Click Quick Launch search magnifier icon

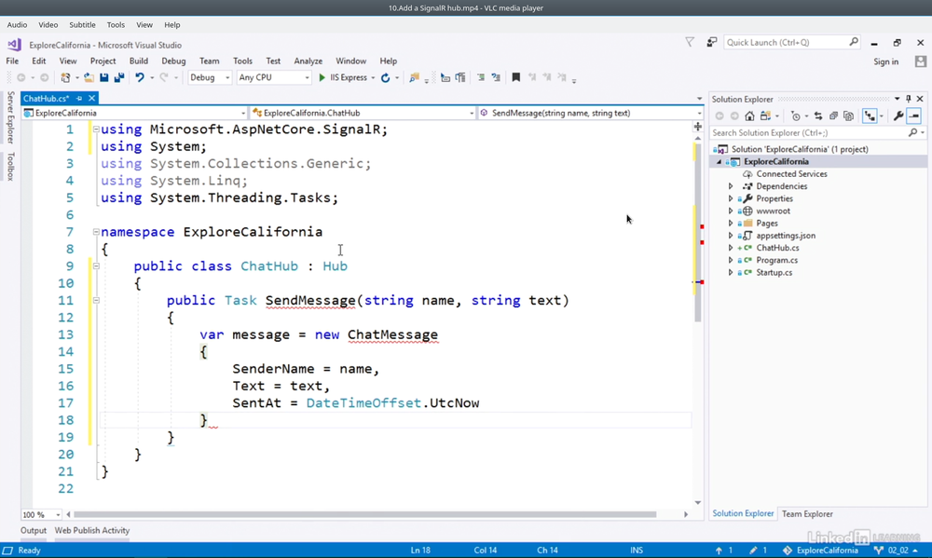[854, 42]
